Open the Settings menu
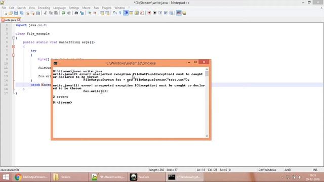324x182 pixels. [x=74, y=8]
